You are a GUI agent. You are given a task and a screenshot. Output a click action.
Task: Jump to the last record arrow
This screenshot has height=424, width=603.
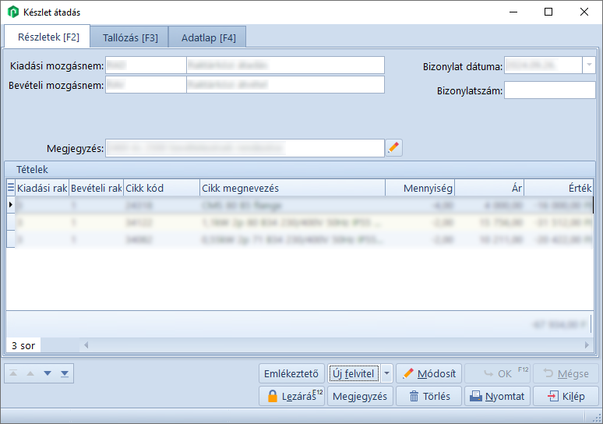(x=65, y=373)
